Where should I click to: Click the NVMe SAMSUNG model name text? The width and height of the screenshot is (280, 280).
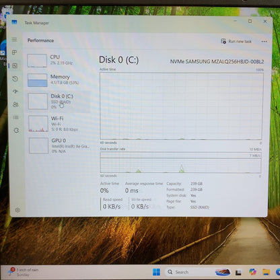[x=217, y=61]
